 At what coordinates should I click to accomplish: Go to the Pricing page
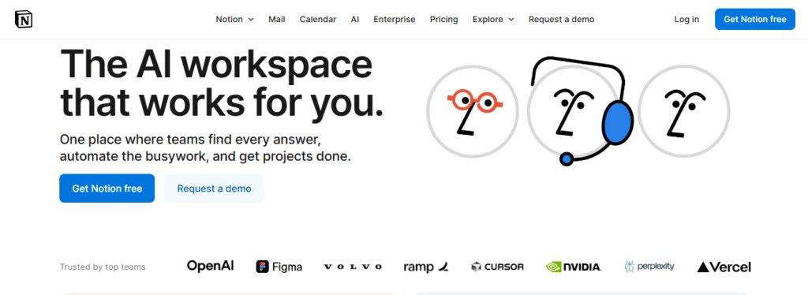point(443,19)
